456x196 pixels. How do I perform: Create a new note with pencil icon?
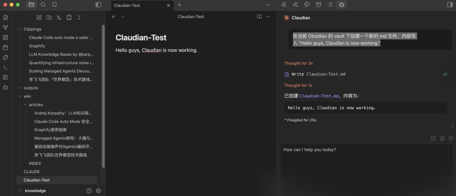click(x=39, y=17)
